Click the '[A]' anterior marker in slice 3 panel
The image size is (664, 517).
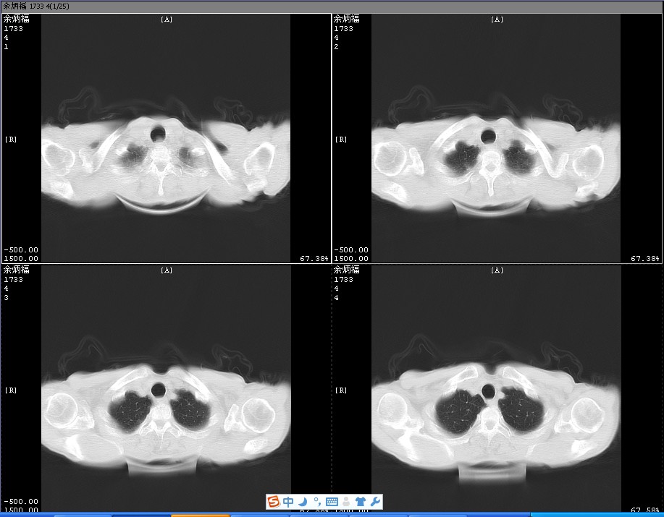[x=167, y=270]
